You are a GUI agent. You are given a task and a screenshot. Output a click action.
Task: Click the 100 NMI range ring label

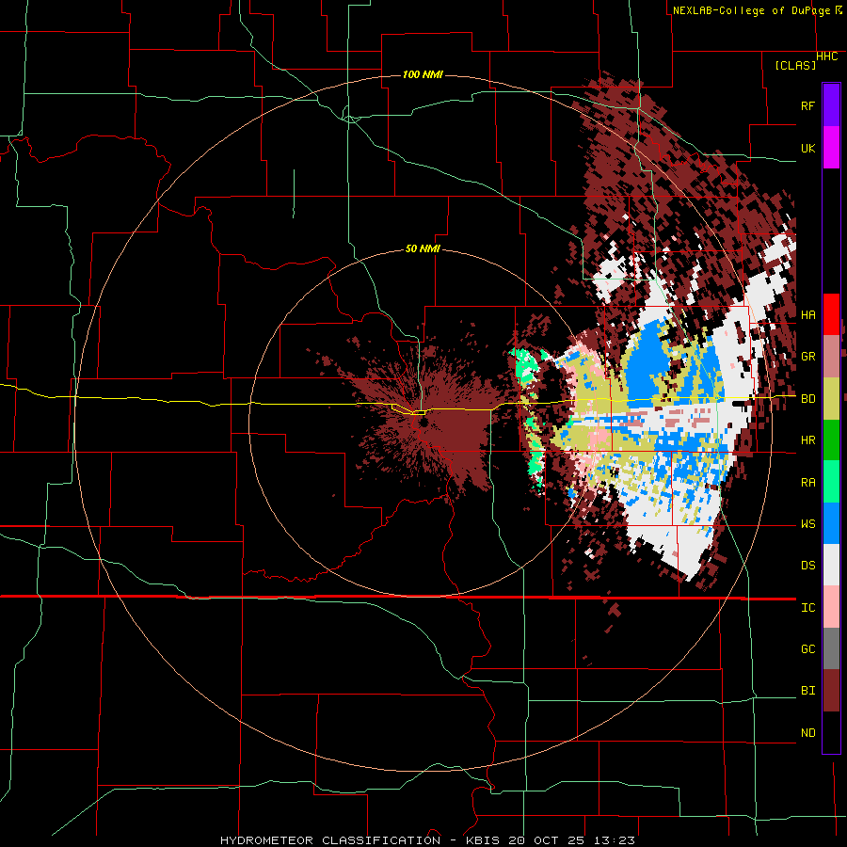[x=423, y=74]
